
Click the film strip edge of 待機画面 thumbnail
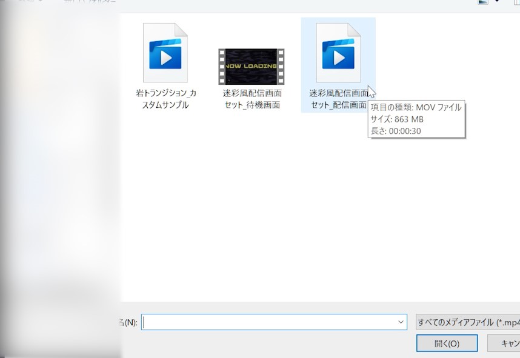pos(222,66)
